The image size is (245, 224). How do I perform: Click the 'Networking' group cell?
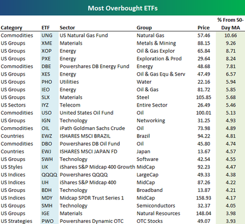tap(151, 121)
